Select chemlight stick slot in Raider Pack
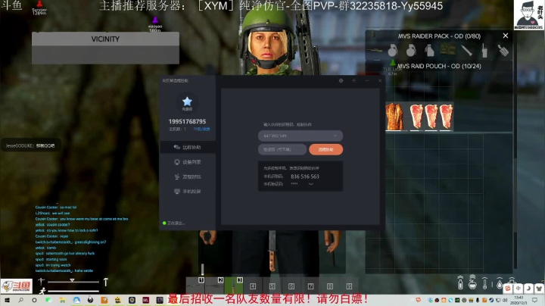This screenshot has width=545, height=306. 466,51
